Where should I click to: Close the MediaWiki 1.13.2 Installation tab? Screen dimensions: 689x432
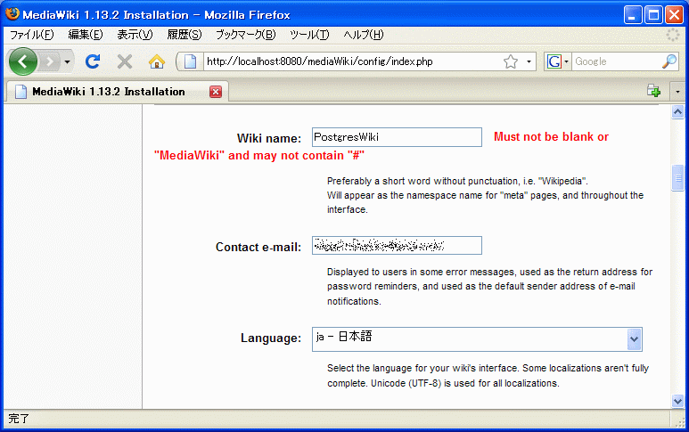pos(216,92)
